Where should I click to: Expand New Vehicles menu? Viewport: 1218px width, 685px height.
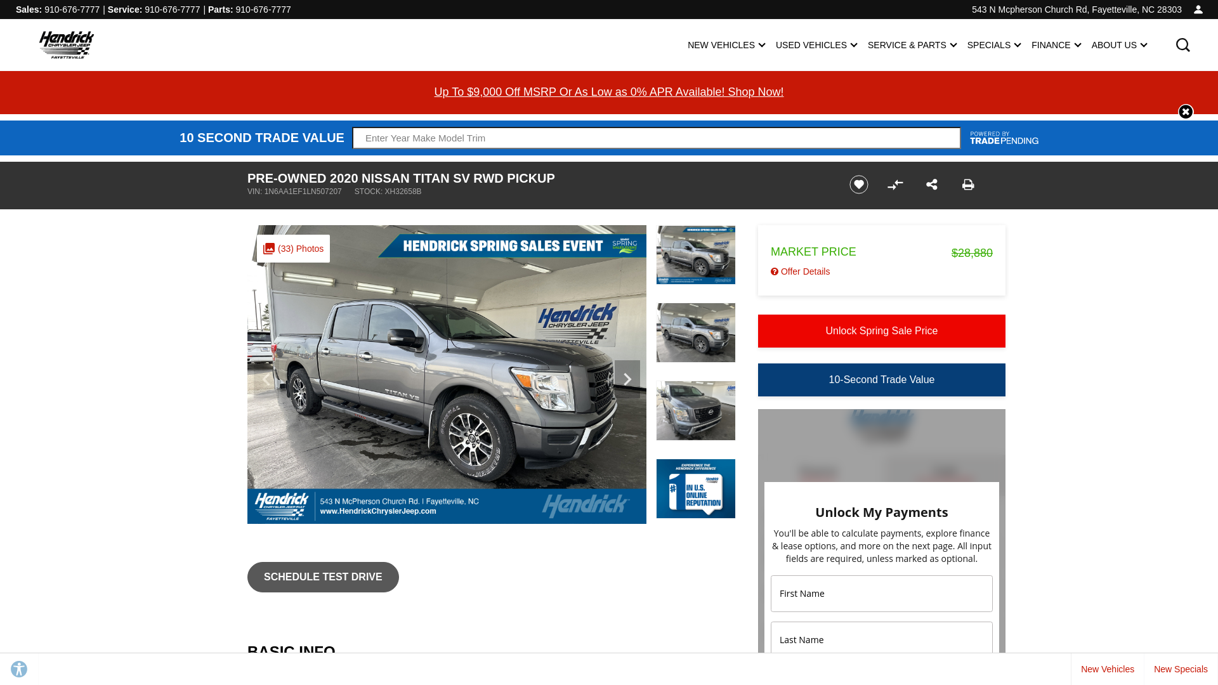click(x=726, y=45)
